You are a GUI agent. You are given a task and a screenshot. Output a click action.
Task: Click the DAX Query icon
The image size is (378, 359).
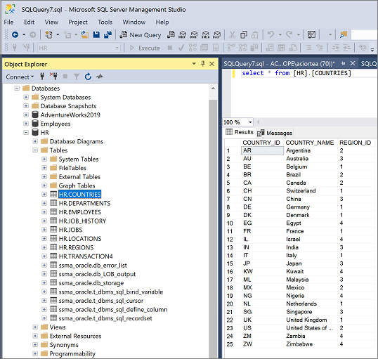(x=217, y=35)
